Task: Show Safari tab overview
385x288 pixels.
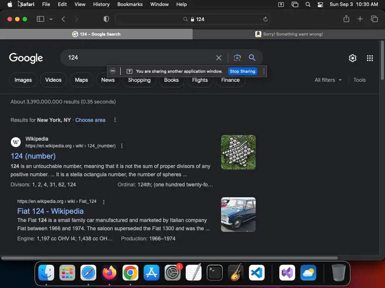Action: 374,19
